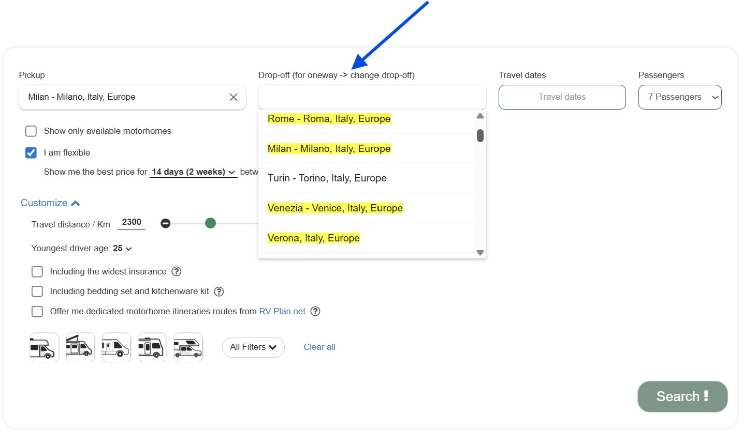Uncheck the I am flexible checkbox
This screenshot has width=743, height=430.
click(31, 153)
